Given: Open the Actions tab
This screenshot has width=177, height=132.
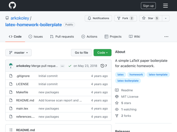Looking at the screenshot, I should pyautogui.click(x=89, y=37).
